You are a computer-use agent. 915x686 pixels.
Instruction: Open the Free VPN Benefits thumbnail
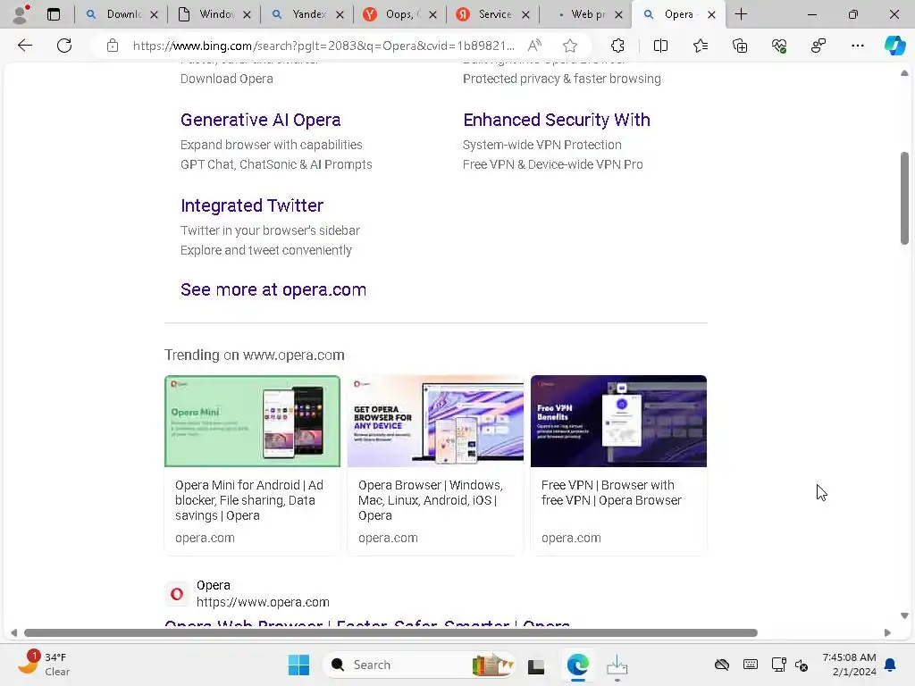[x=618, y=421]
